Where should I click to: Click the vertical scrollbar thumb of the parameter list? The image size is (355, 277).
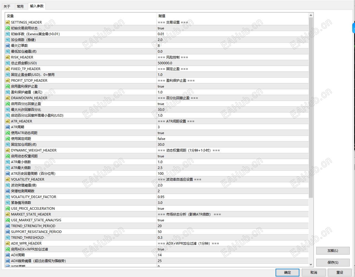click(x=311, y=108)
